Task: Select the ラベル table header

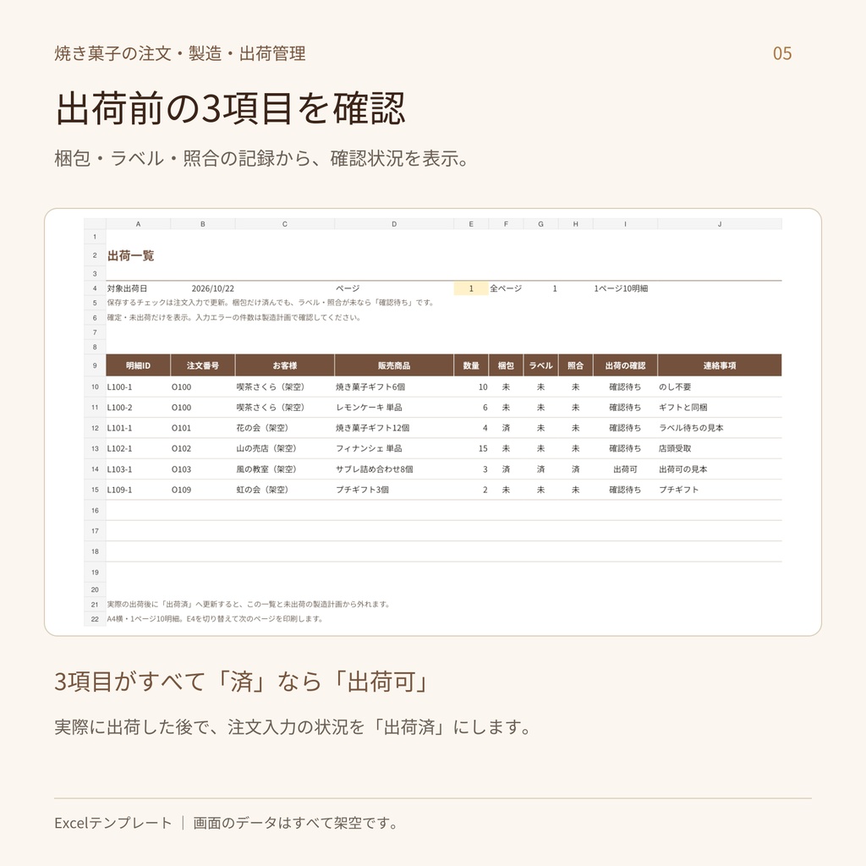Action: tap(540, 365)
